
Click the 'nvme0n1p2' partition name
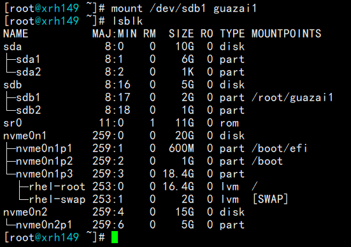[x=45, y=161]
